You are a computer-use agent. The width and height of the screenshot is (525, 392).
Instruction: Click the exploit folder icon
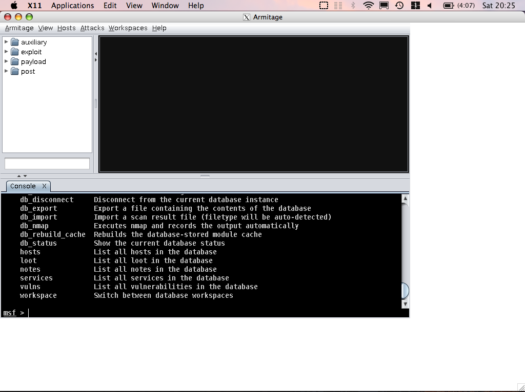click(x=15, y=52)
